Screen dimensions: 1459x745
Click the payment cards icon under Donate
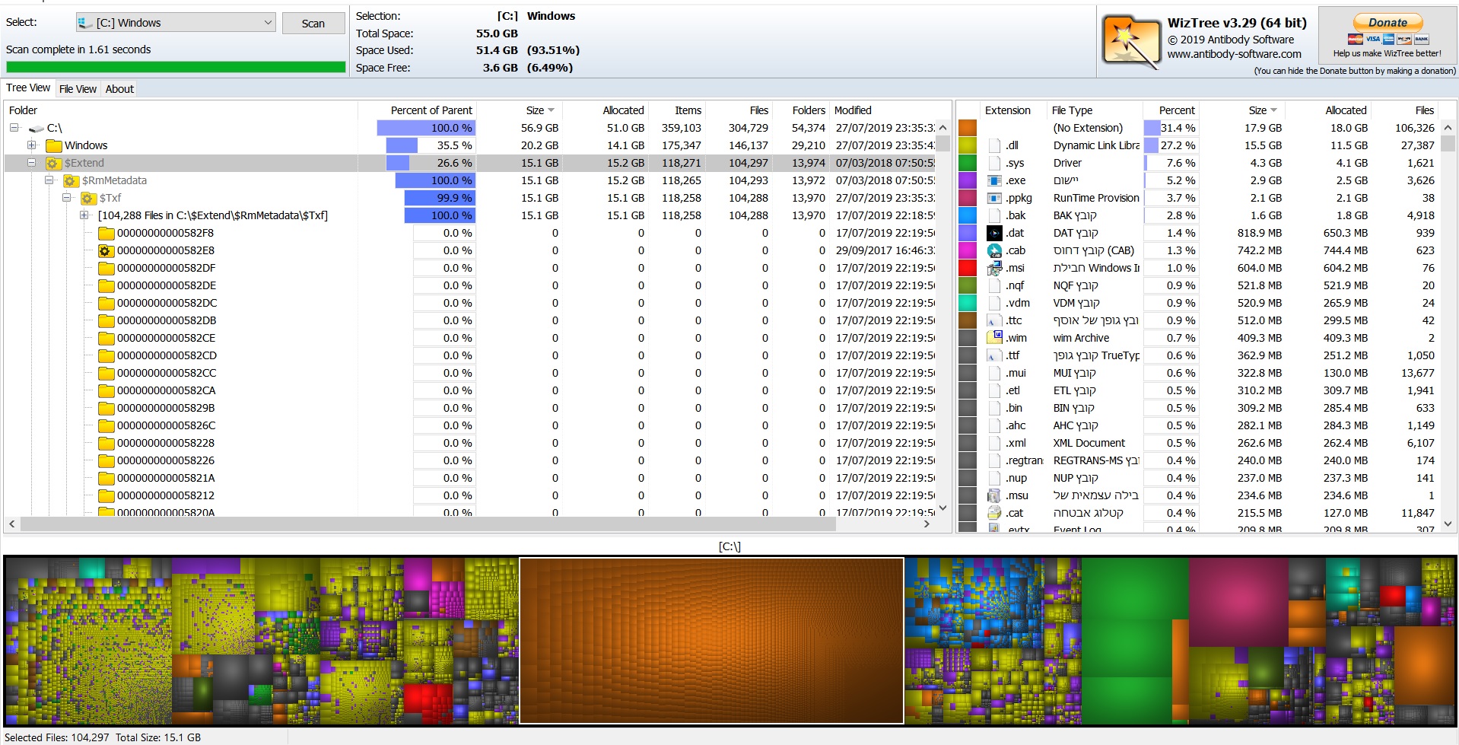tap(1388, 40)
